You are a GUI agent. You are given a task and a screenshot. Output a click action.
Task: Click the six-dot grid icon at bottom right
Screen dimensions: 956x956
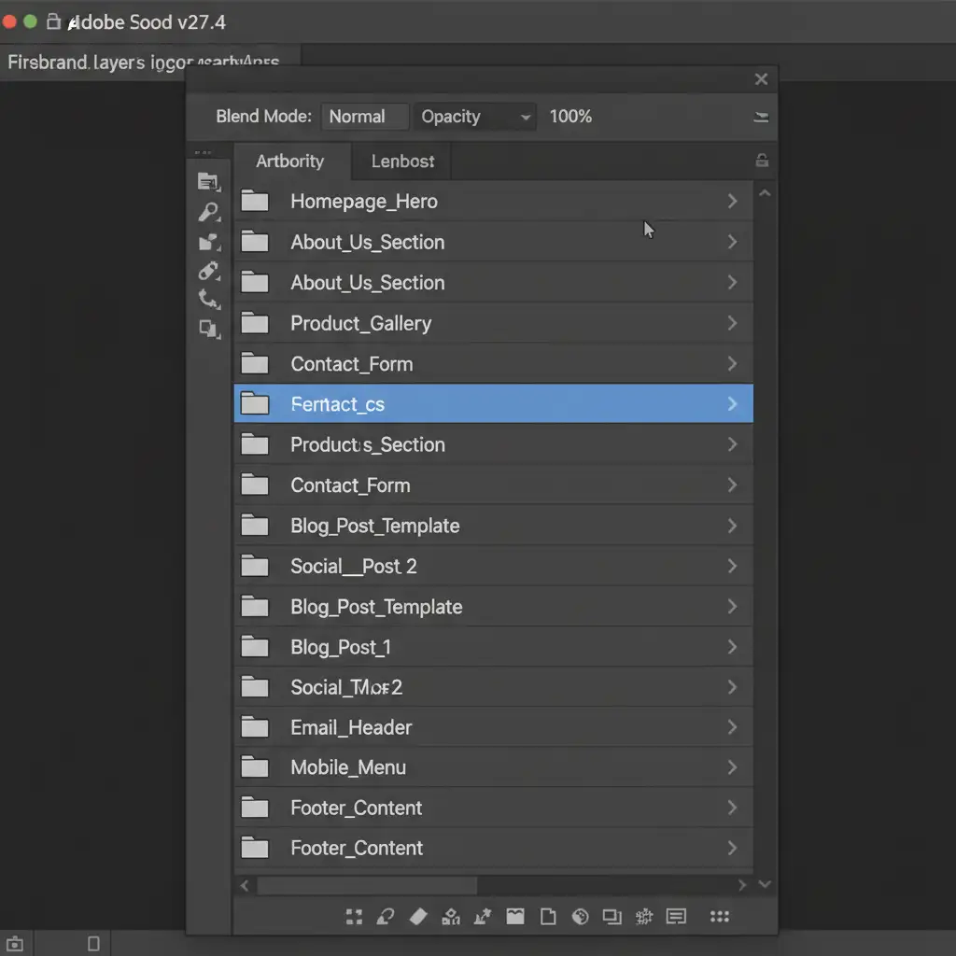point(720,916)
